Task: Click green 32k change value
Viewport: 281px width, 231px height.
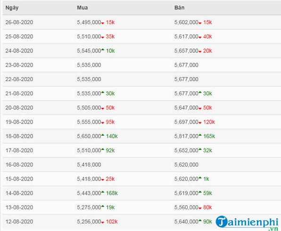Action: pos(207,150)
